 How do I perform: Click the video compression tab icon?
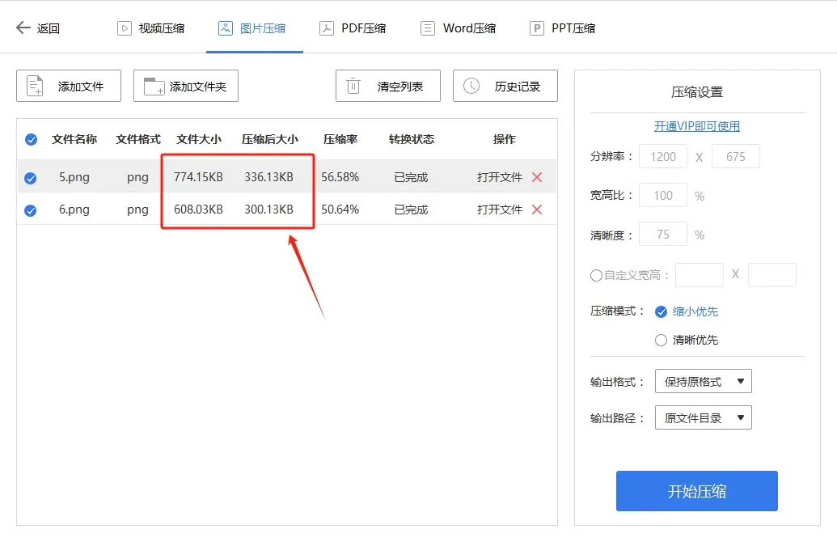124,28
